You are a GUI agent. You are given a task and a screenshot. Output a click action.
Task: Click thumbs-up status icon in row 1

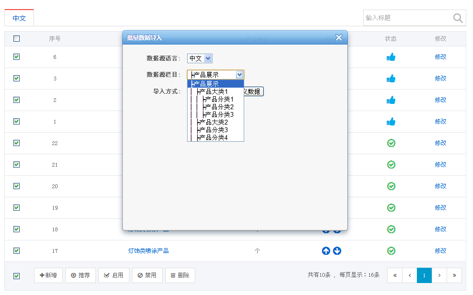pos(391,122)
